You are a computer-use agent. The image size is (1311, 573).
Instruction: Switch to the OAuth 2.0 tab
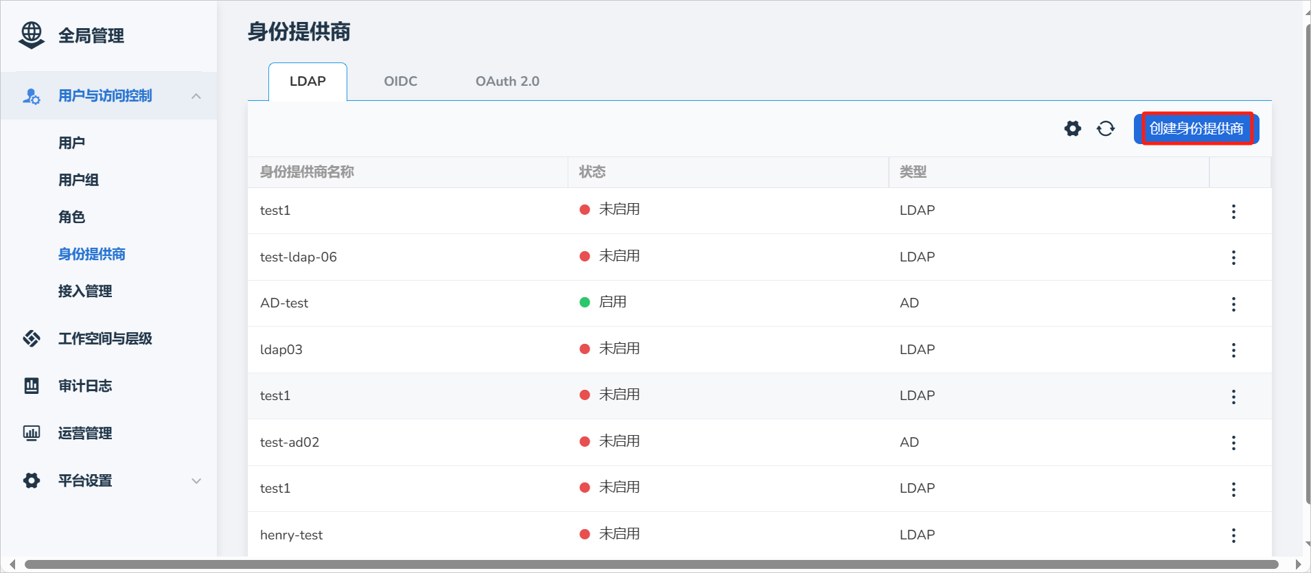click(x=507, y=82)
